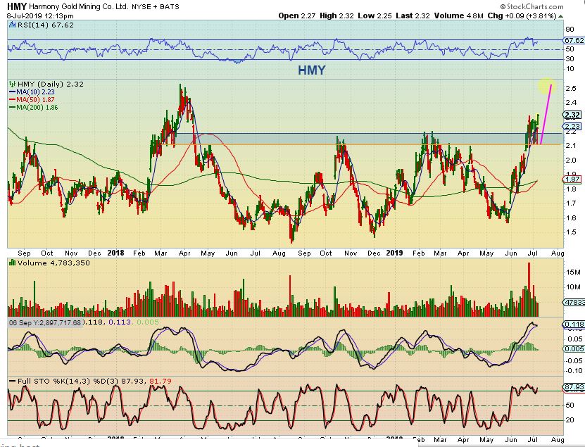Viewport: 585px width, 447px height.
Task: Click the HMY (Daily) 2.32 legend text
Action: click(x=51, y=84)
